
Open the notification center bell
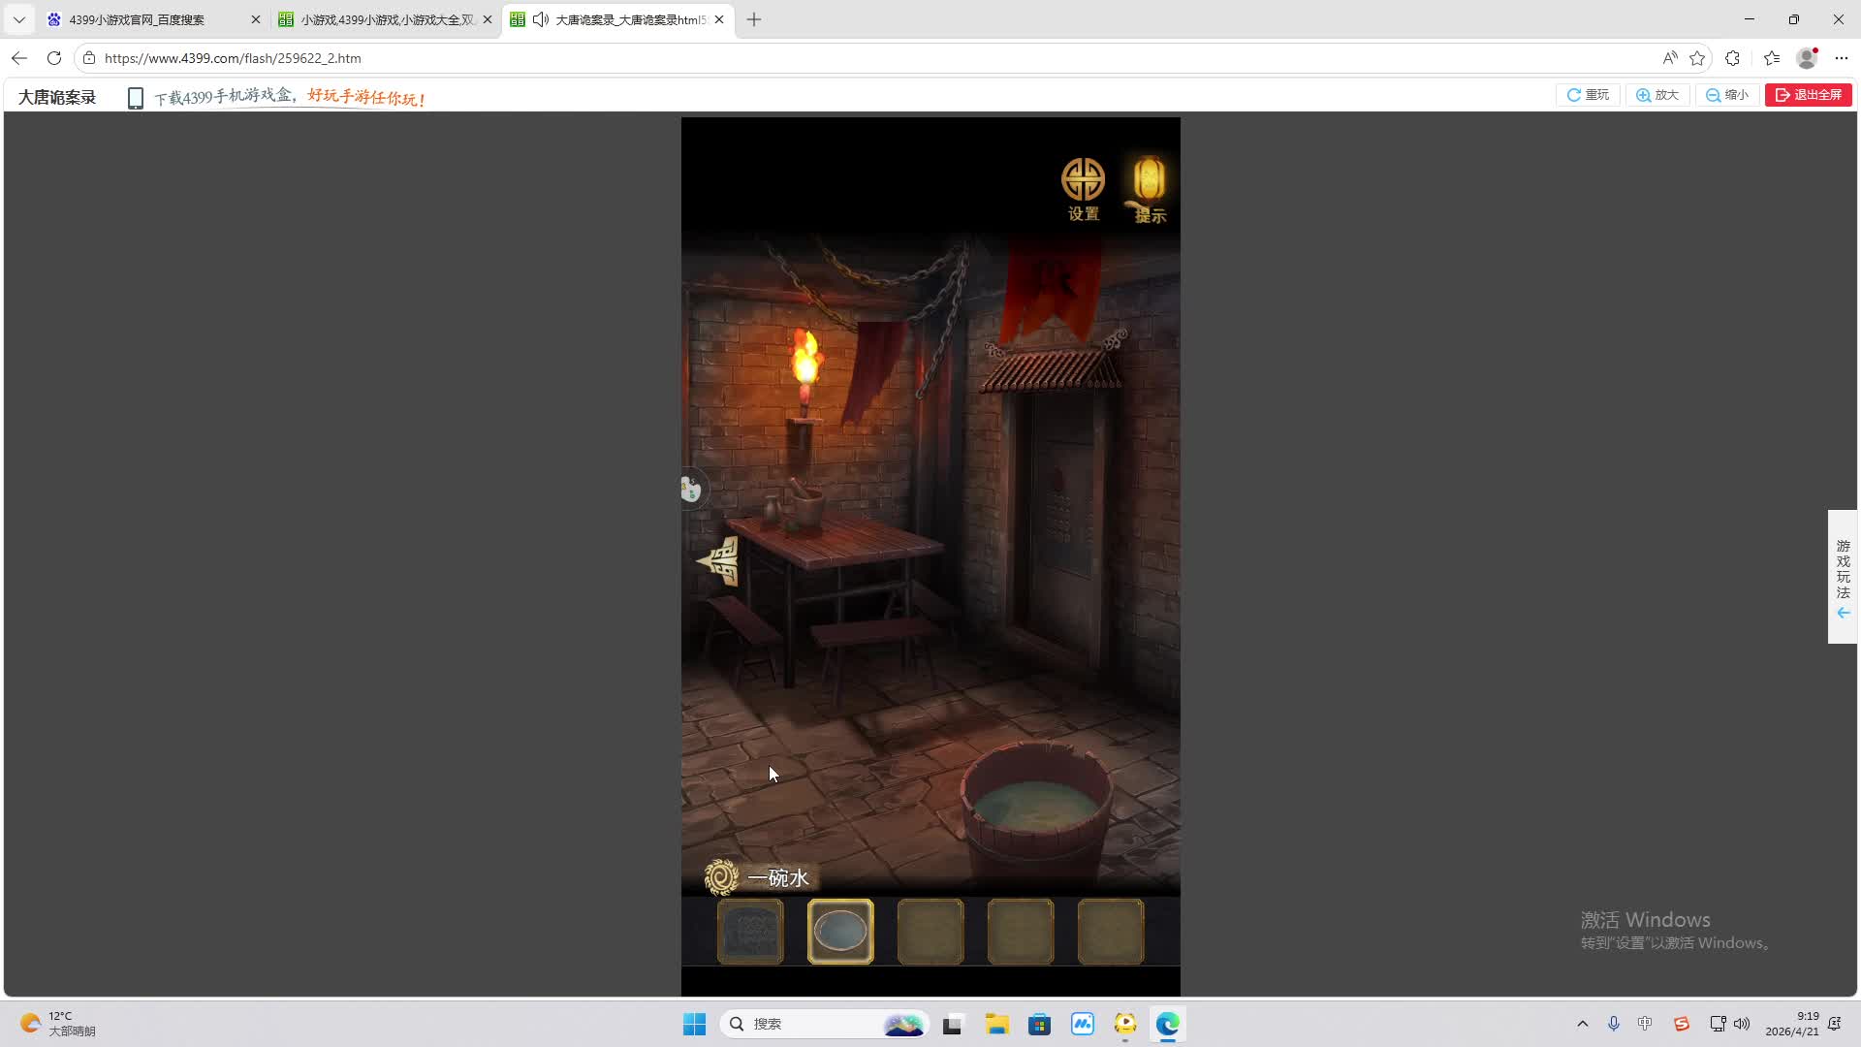1835,1024
